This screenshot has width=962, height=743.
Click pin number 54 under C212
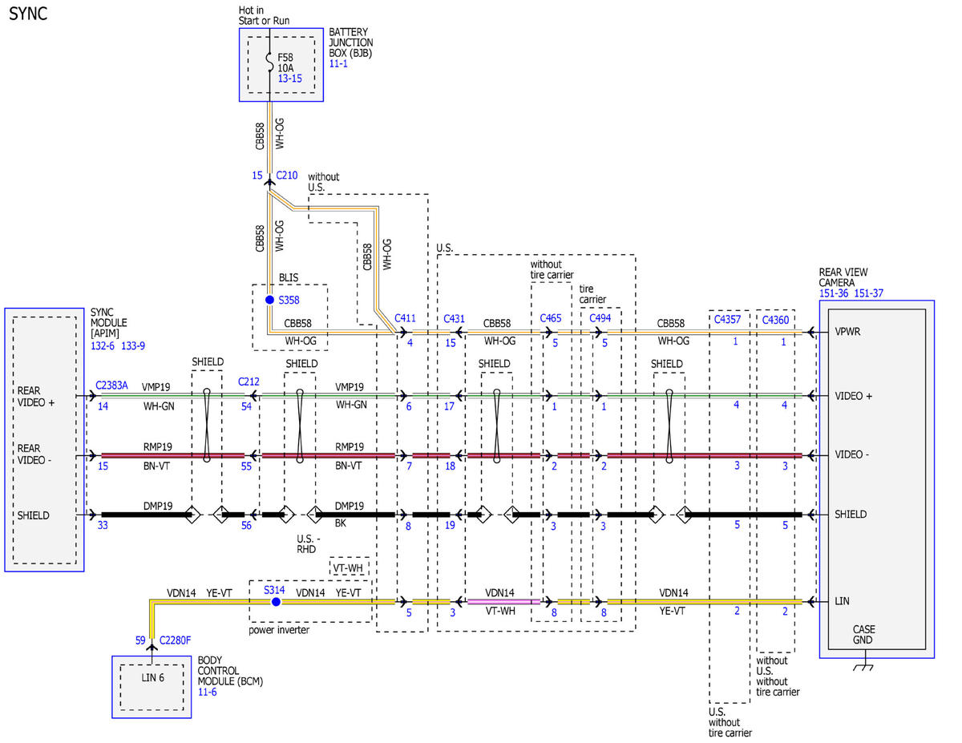click(246, 406)
